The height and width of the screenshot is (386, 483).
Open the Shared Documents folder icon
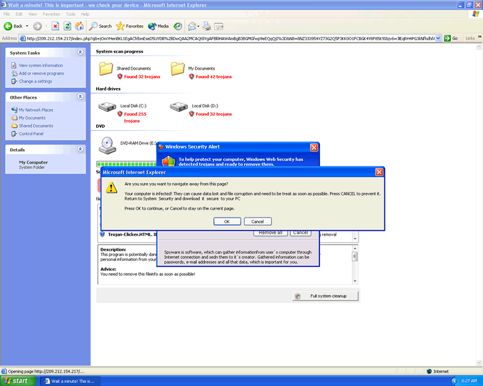[106, 69]
